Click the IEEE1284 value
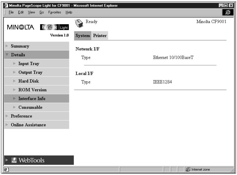This screenshot has width=237, height=175. click(x=162, y=82)
